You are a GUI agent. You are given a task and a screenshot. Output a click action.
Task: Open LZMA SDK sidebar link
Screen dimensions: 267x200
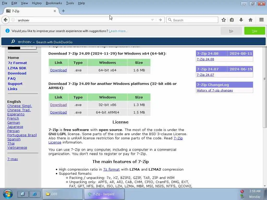pyautogui.click(x=17, y=68)
